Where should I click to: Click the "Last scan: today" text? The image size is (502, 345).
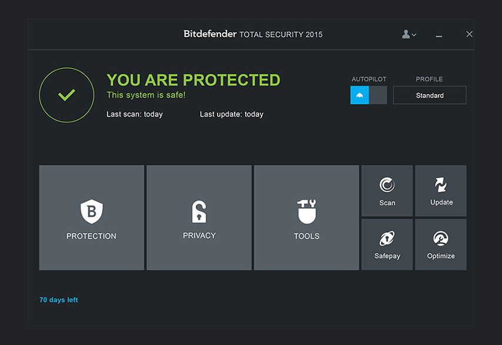(134, 114)
